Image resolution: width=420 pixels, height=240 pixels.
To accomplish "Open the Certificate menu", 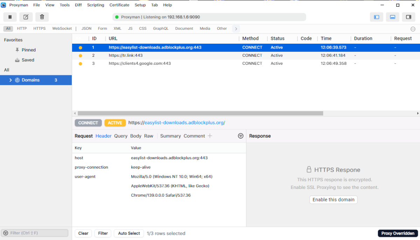I will [119, 5].
